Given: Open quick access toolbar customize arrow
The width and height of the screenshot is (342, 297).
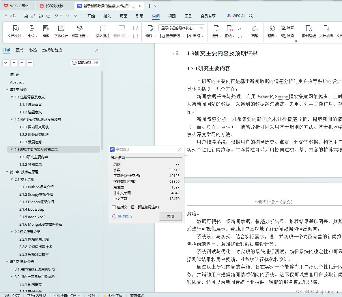Looking at the screenshot, I should pyautogui.click(x=75, y=16).
